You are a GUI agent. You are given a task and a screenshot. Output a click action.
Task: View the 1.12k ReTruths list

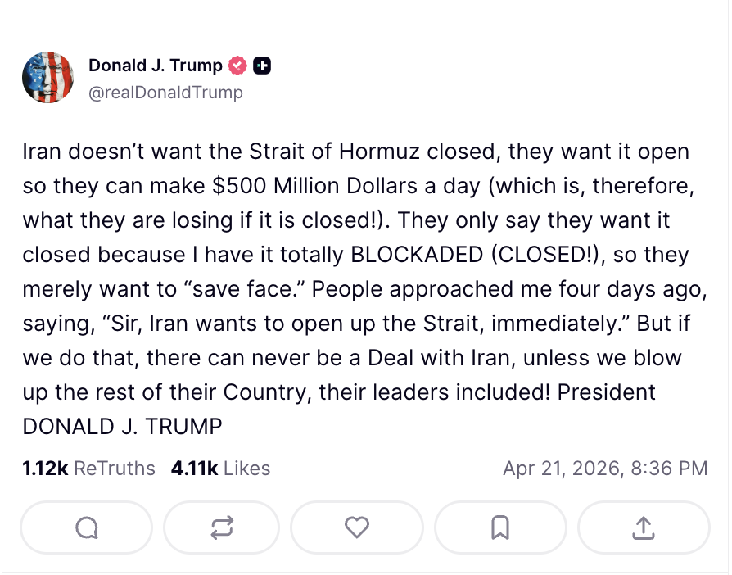point(88,469)
